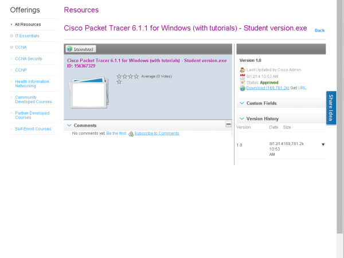
Task: Collapse the Comments section chevron
Action: (69, 125)
